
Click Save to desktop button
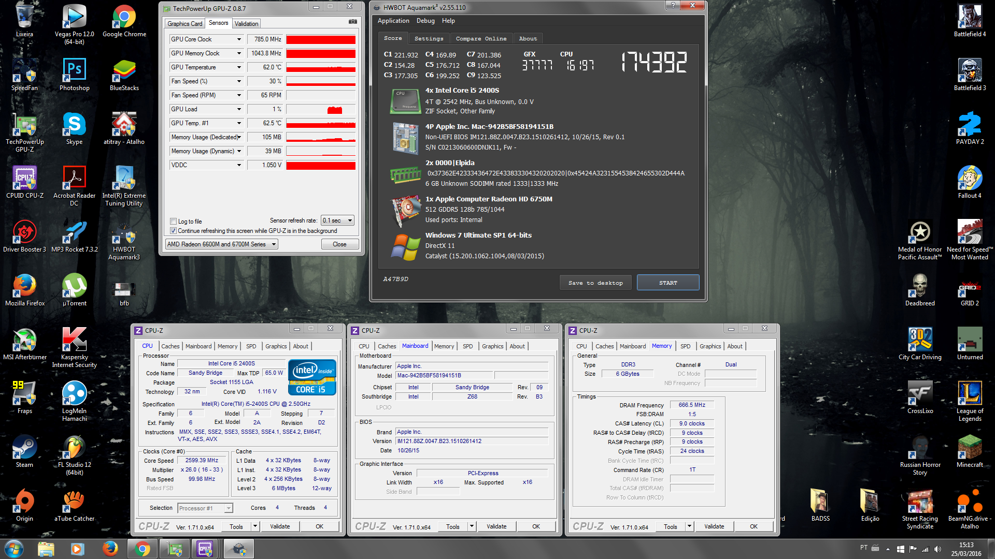pyautogui.click(x=595, y=283)
